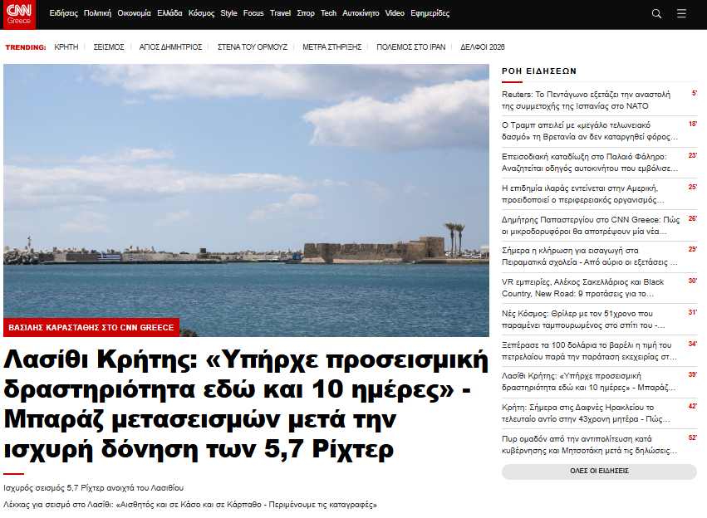Screen dimensions: 707x518
Task: Open the Λέκκας earthquake related link
Action: (x=190, y=504)
